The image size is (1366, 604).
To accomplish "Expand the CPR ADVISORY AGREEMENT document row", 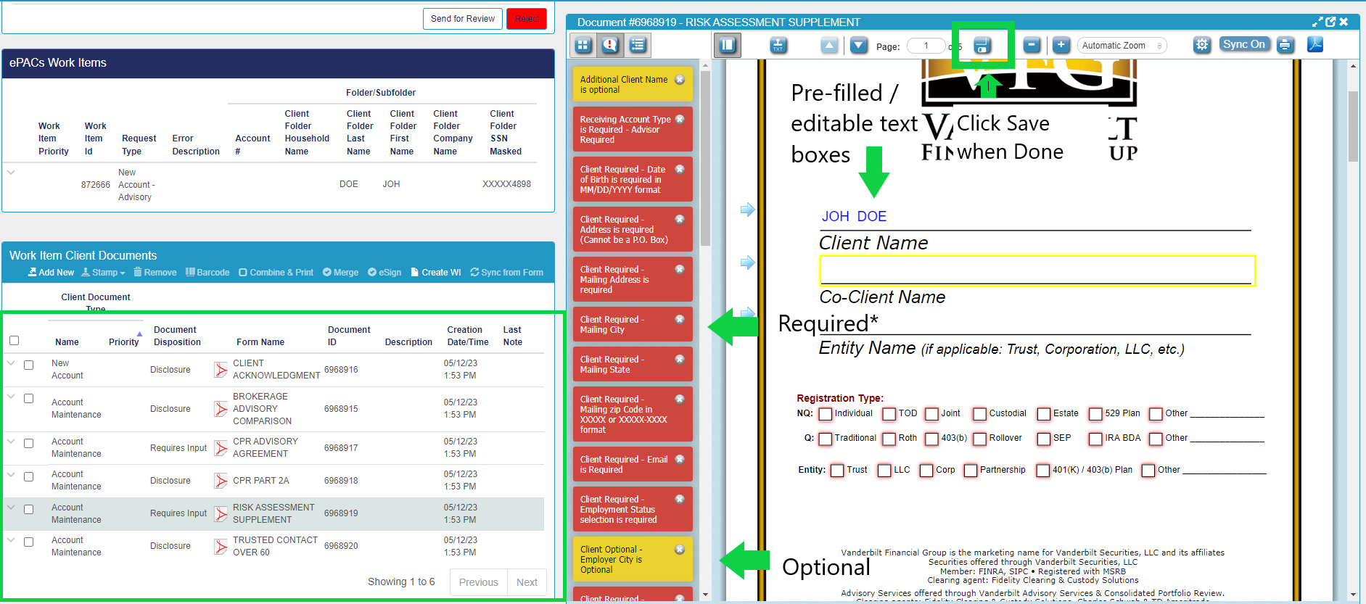I will pos(11,442).
